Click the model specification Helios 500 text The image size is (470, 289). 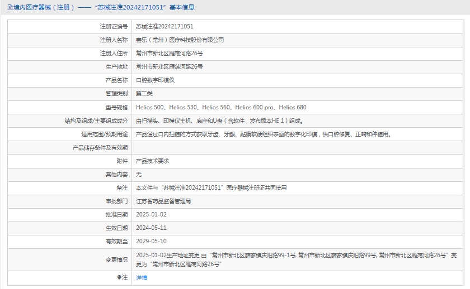point(151,107)
